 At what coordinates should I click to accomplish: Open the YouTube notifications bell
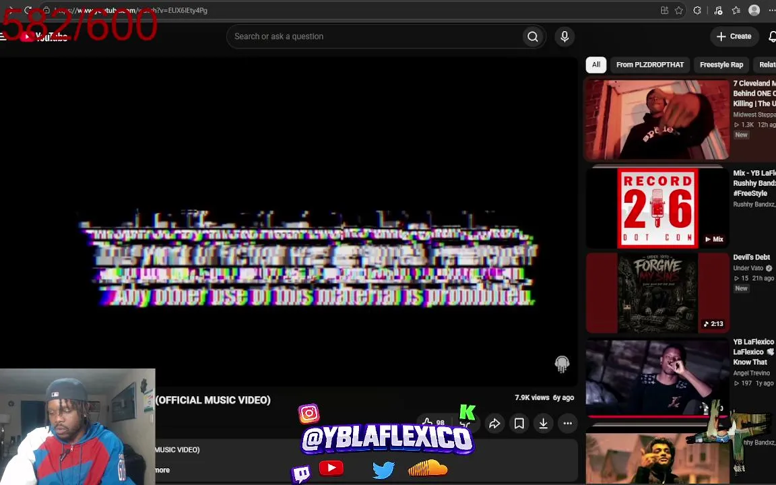click(x=772, y=36)
